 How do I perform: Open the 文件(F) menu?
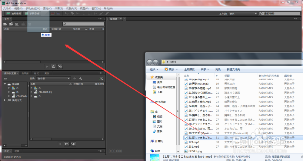(x=7, y=8)
